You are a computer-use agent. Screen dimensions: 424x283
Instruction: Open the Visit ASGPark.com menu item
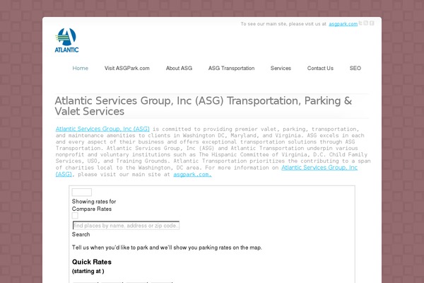point(126,68)
